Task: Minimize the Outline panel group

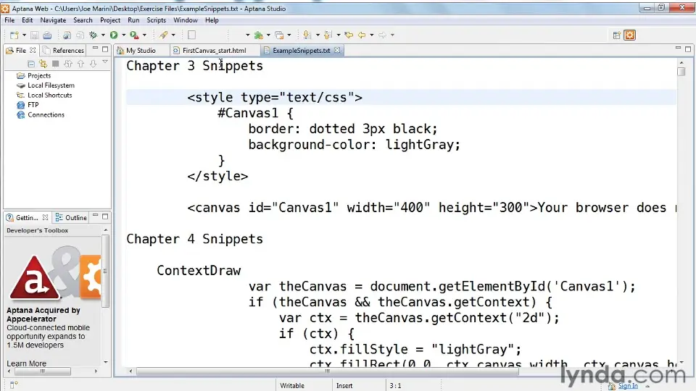Action: 95,216
